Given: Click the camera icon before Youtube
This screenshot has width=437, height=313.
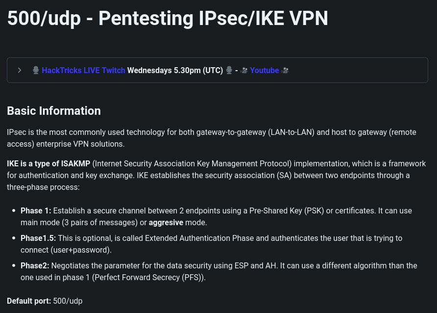Looking at the screenshot, I should click(x=244, y=70).
